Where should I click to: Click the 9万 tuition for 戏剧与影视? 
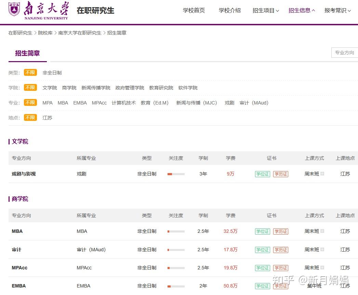230,174
